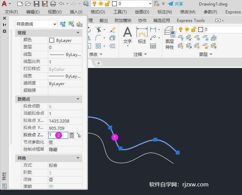This screenshot has height=195, width=242.
Task: Open the Text (文字) tool dropdown arrow
Action: point(128,46)
